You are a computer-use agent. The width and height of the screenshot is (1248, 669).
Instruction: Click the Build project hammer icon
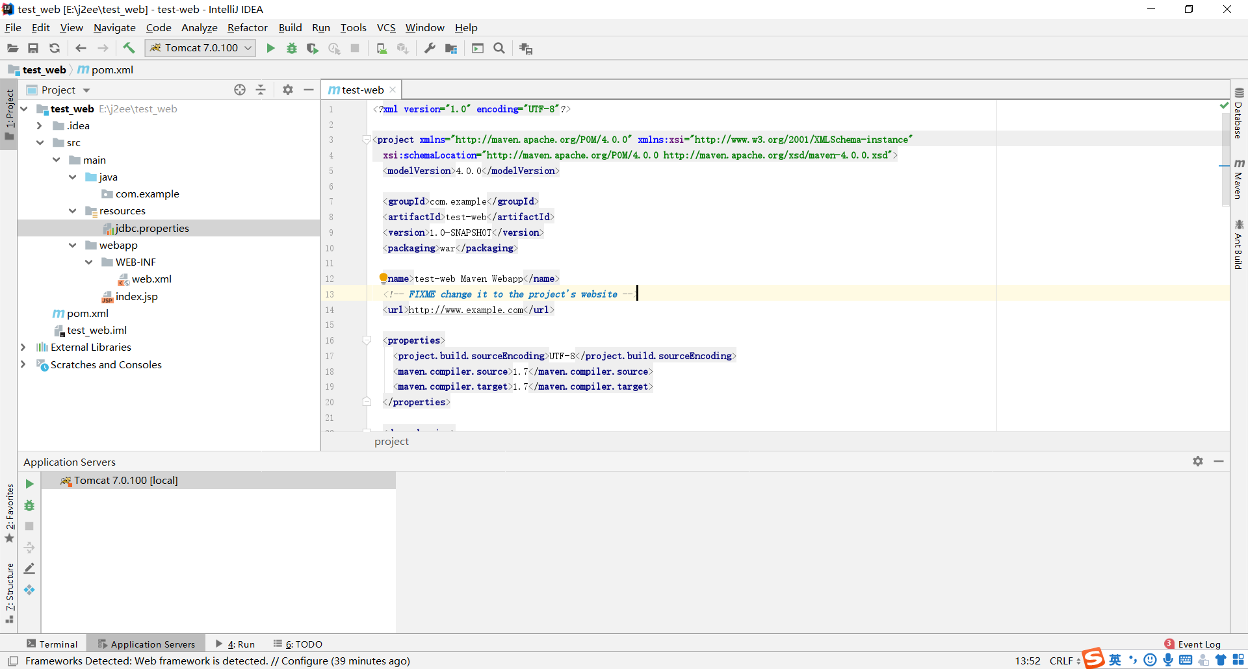point(129,48)
